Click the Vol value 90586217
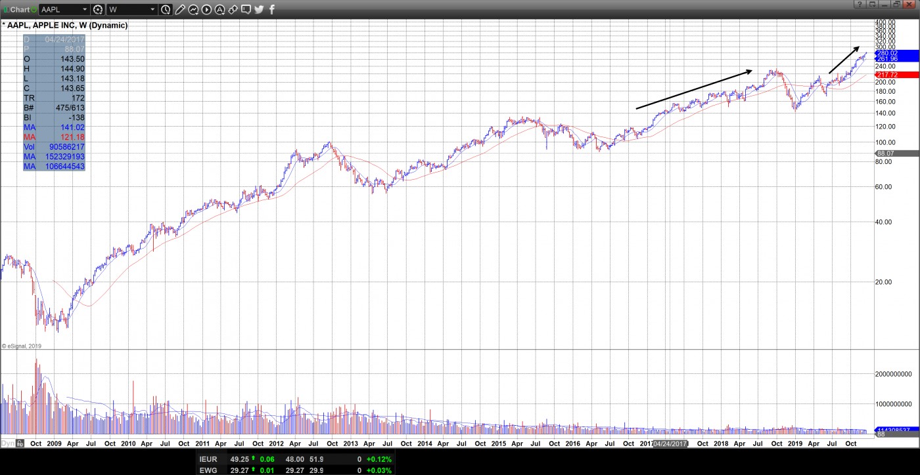Screen dimensions: 920x475 point(66,147)
